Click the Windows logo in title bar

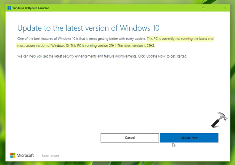point(9,8)
